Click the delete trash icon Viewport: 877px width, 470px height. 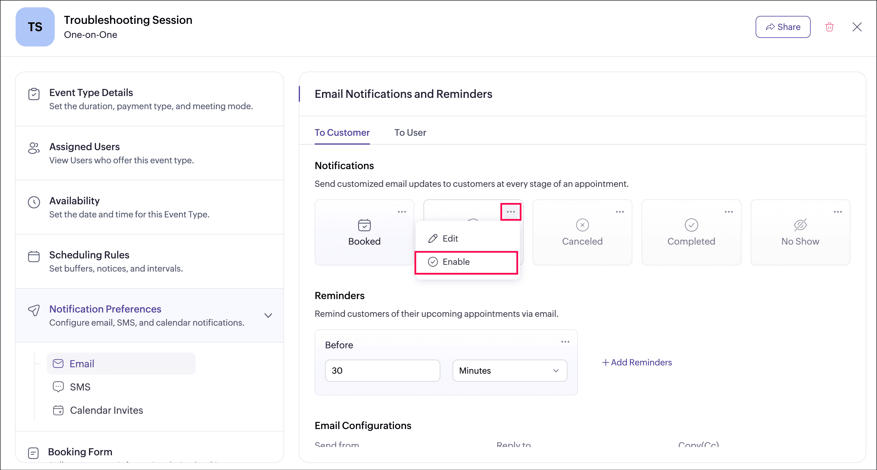829,27
